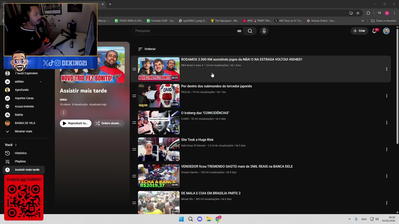This screenshot has height=224, width=399.
Task: Open the coincidências thumbnail
Action: pos(159,123)
